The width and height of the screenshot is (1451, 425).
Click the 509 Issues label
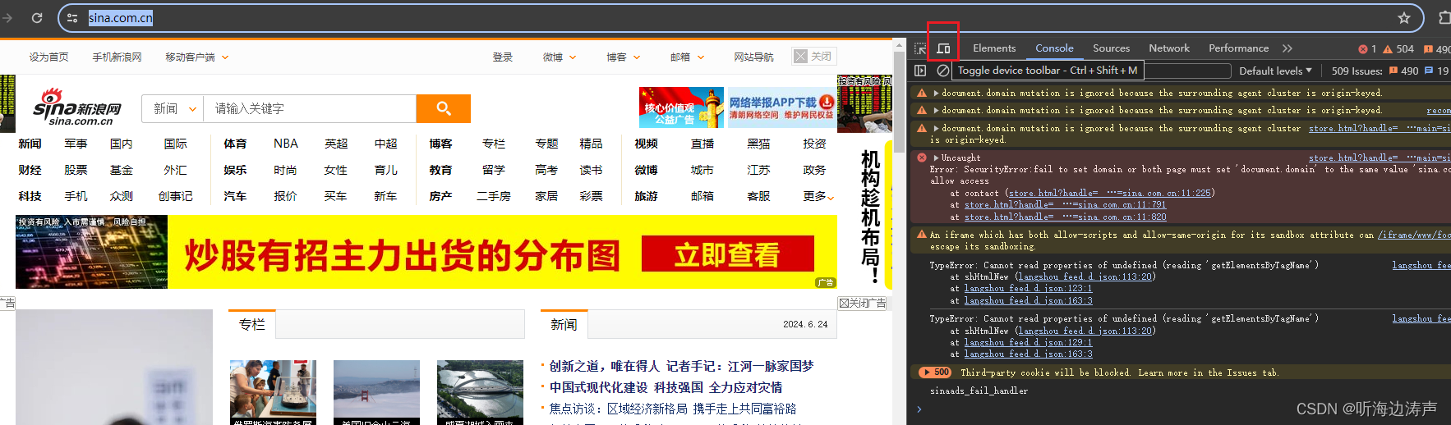click(x=1357, y=71)
